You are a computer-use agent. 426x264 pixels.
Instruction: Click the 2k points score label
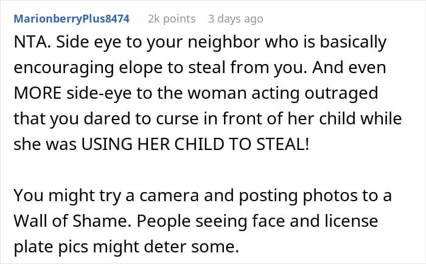coord(172,19)
